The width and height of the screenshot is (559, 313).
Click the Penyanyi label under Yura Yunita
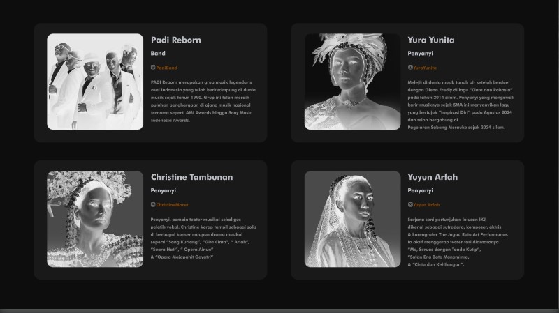pyautogui.click(x=420, y=53)
